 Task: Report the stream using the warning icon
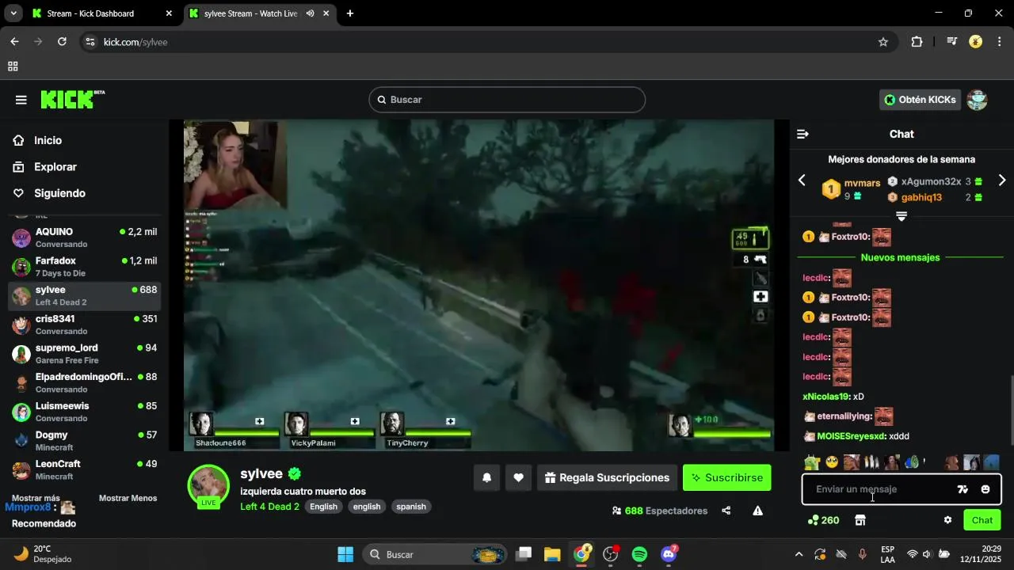(x=757, y=511)
